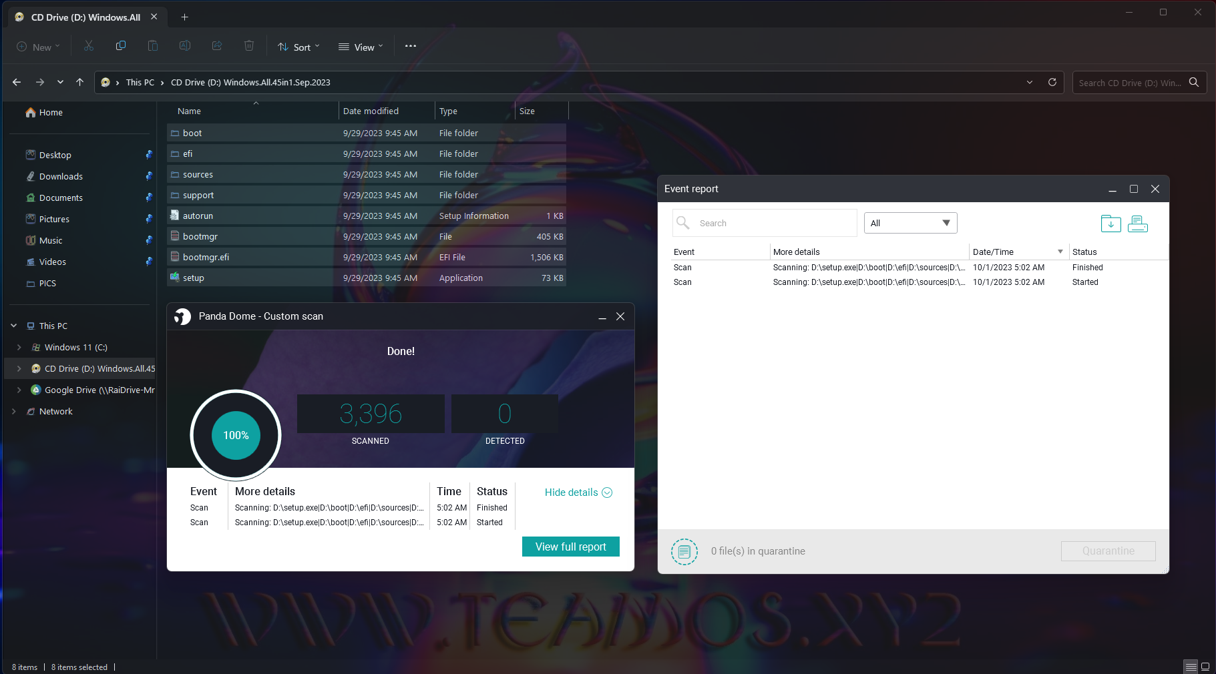This screenshot has height=674, width=1216.
Task: Click the Rename icon in Explorer toolbar
Action: click(x=185, y=46)
